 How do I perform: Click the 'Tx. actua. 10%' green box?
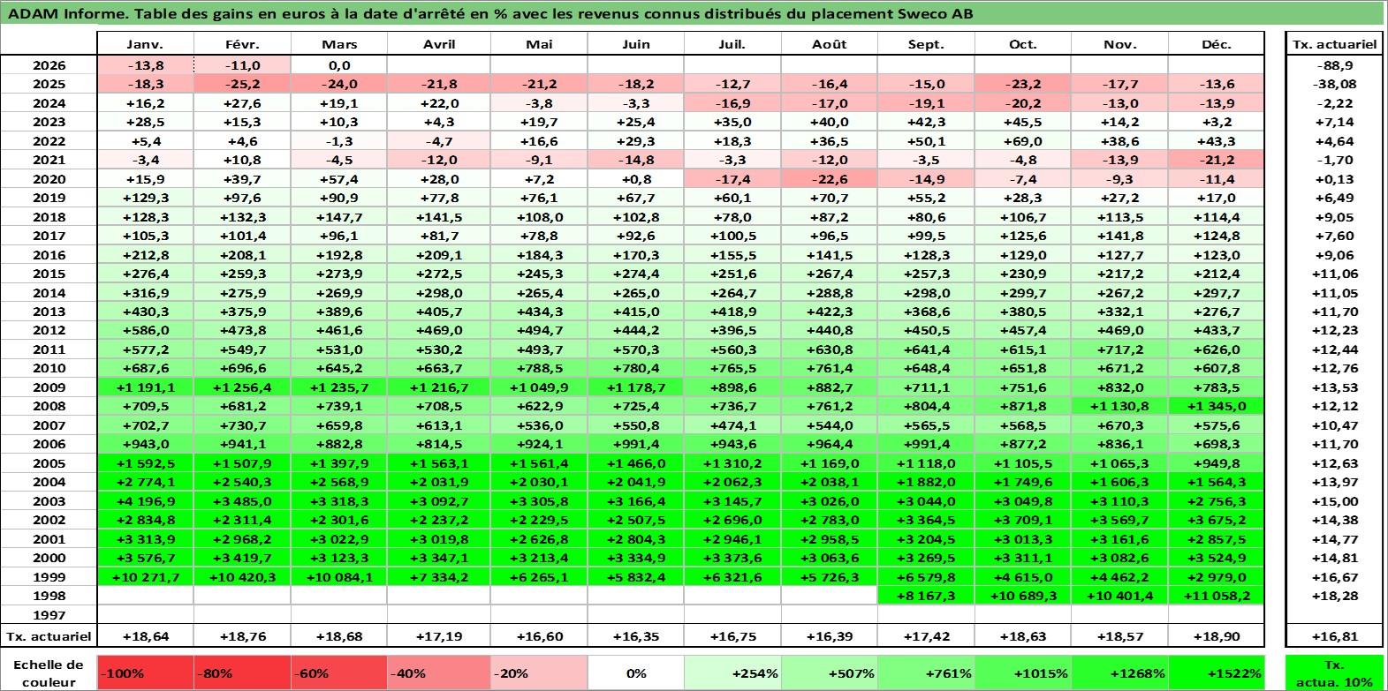pyautogui.click(x=1334, y=672)
